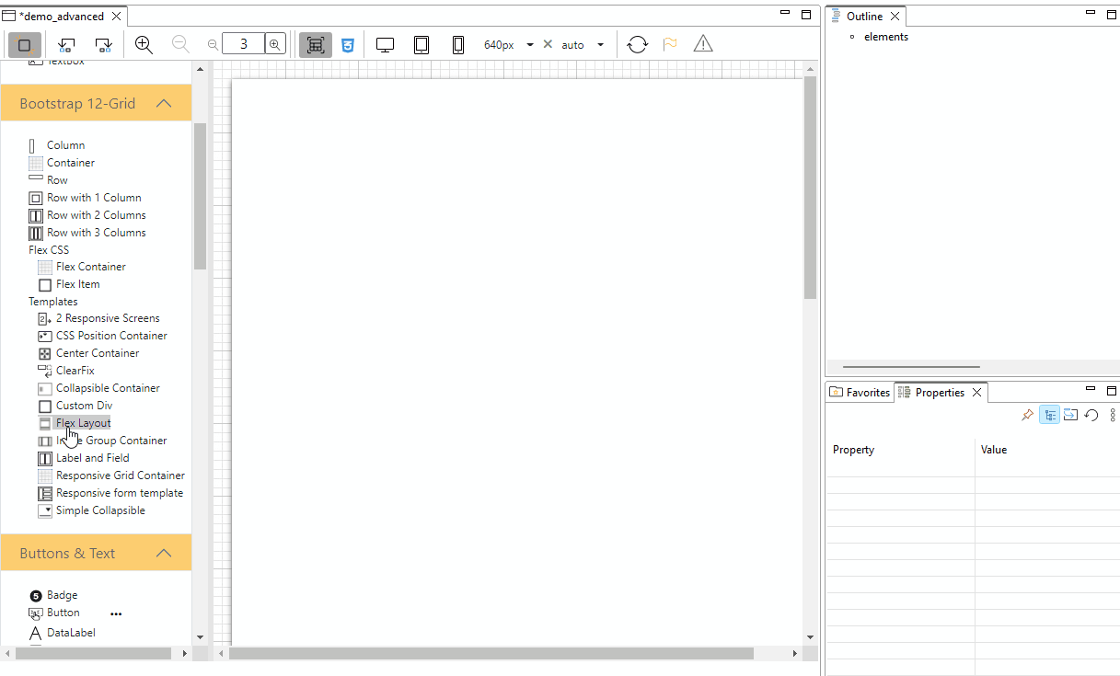Switch to the Properties tab

click(x=940, y=393)
